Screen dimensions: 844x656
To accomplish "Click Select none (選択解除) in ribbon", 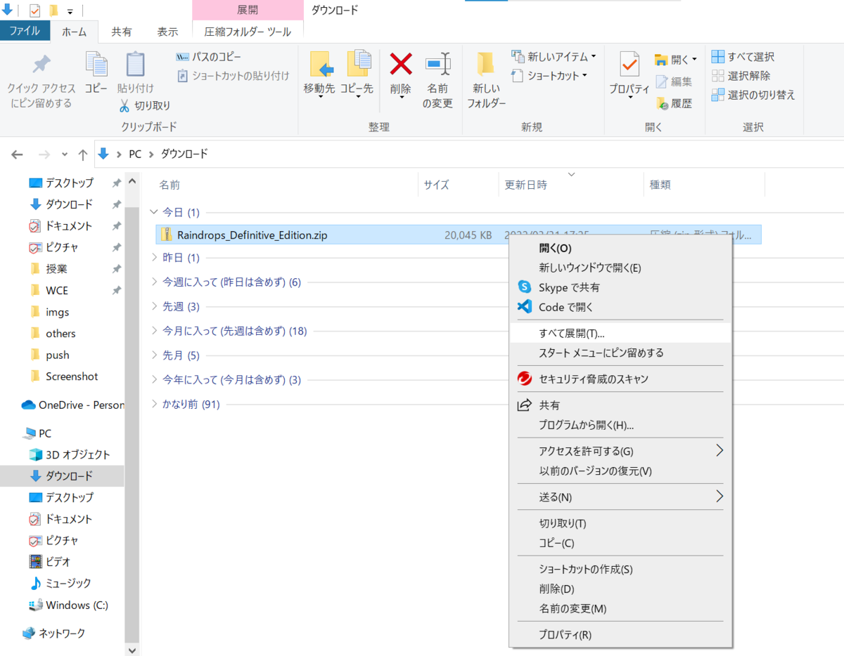I will (x=741, y=75).
